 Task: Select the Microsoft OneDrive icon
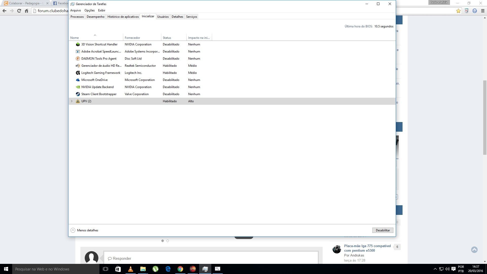click(78, 80)
